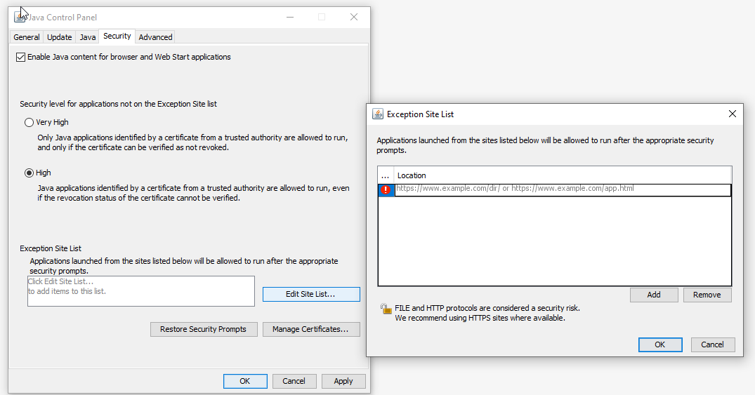Screen dimensions: 755x395
Task: Open the Update tab
Action: (x=59, y=37)
